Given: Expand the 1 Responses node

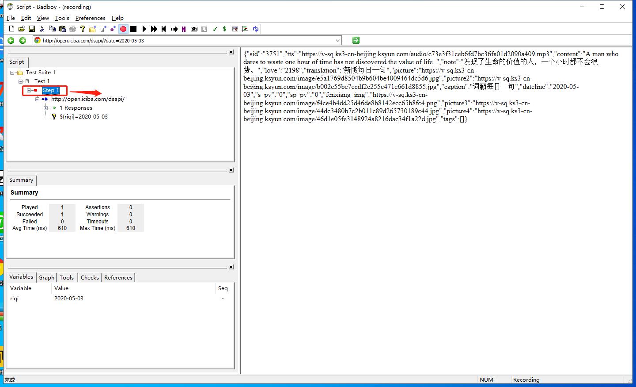Looking at the screenshot, I should point(46,108).
